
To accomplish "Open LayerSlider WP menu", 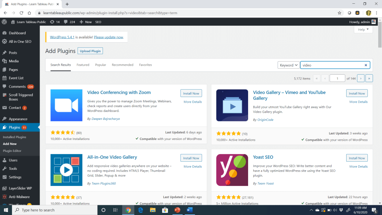I will [20, 188].
